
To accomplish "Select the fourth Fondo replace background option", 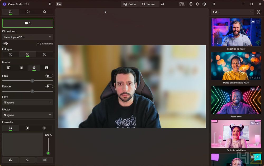I will tap(47, 68).
